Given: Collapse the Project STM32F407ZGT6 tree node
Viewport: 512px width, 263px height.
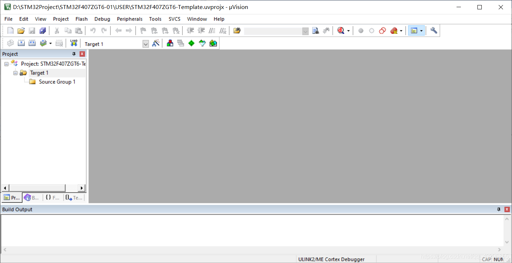Looking at the screenshot, I should coord(6,64).
